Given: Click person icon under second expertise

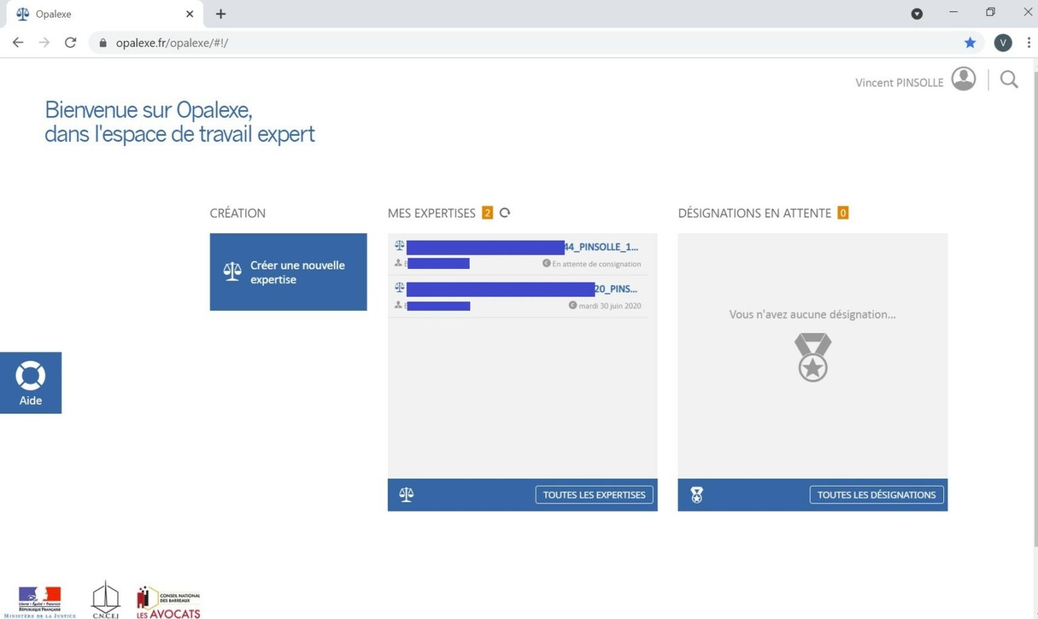Looking at the screenshot, I should (x=398, y=305).
